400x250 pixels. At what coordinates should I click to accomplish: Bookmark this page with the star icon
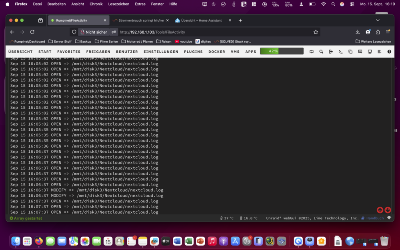point(316,32)
